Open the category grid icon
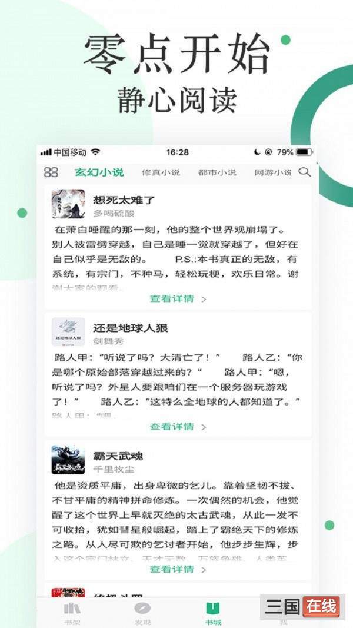Image resolution: width=353 pixels, height=628 pixels. tap(51, 172)
